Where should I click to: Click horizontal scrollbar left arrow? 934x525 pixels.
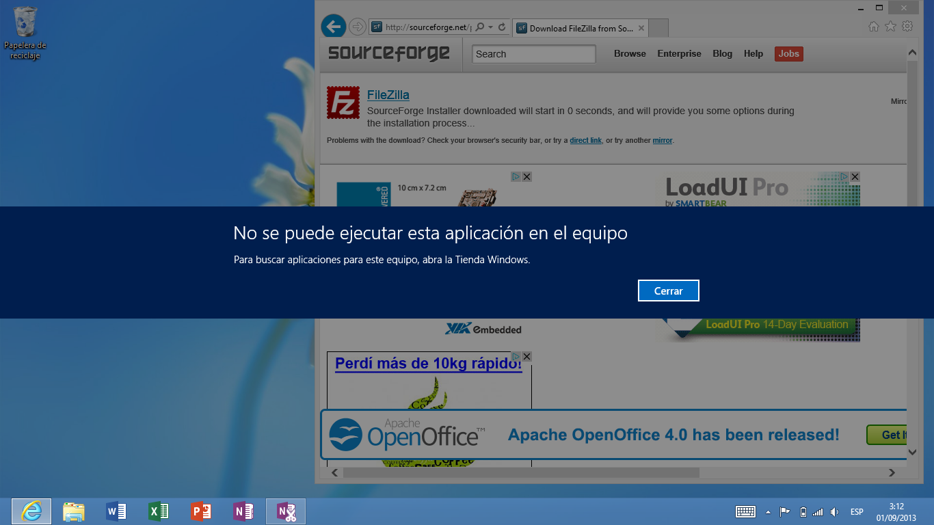[x=334, y=472]
